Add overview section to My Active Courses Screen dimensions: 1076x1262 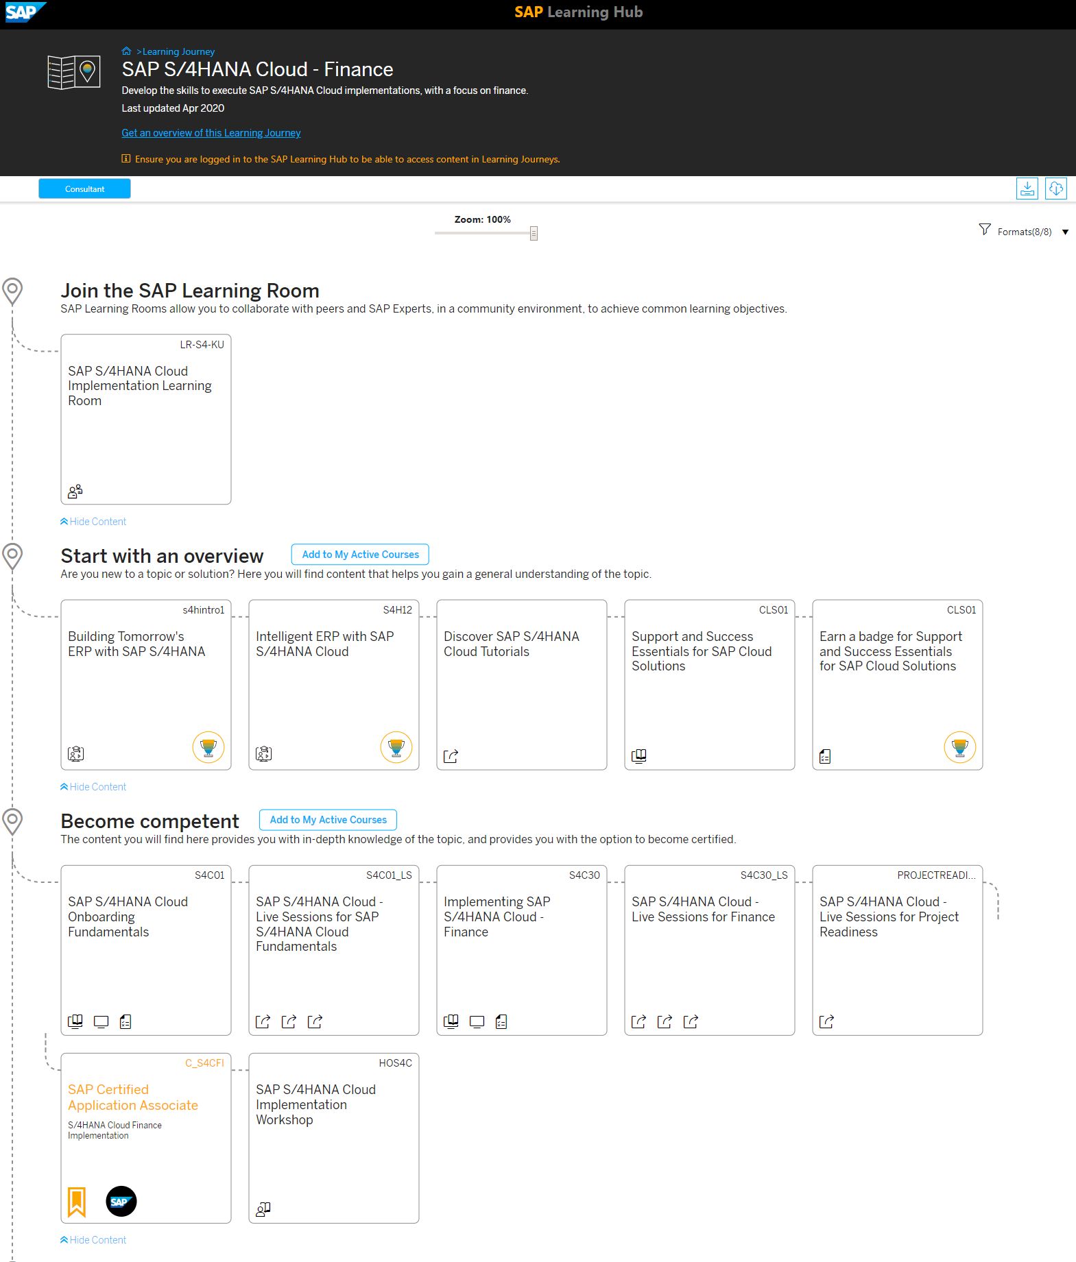[360, 555]
